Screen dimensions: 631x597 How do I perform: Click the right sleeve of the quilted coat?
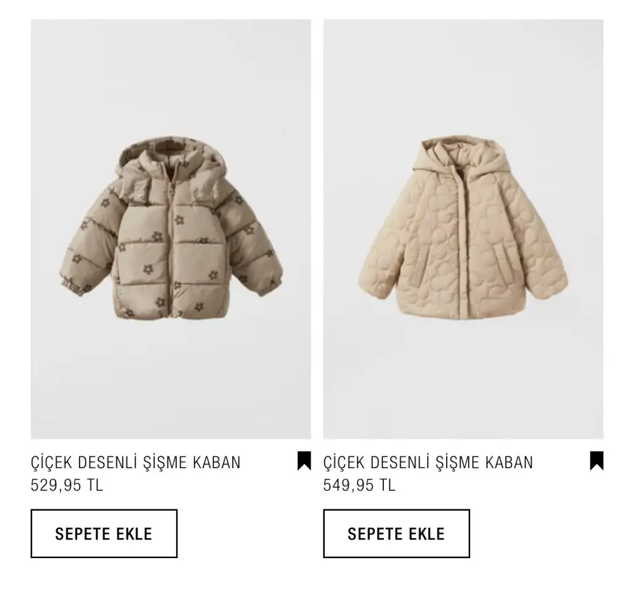tap(539, 250)
